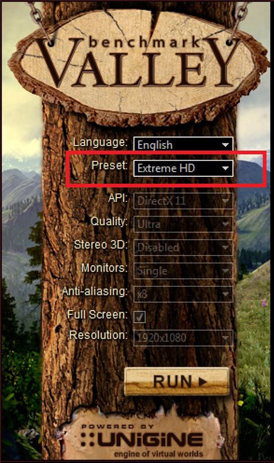Click the Resolution dropdown arrow
Screen dimensions: 274x463
tap(225, 338)
